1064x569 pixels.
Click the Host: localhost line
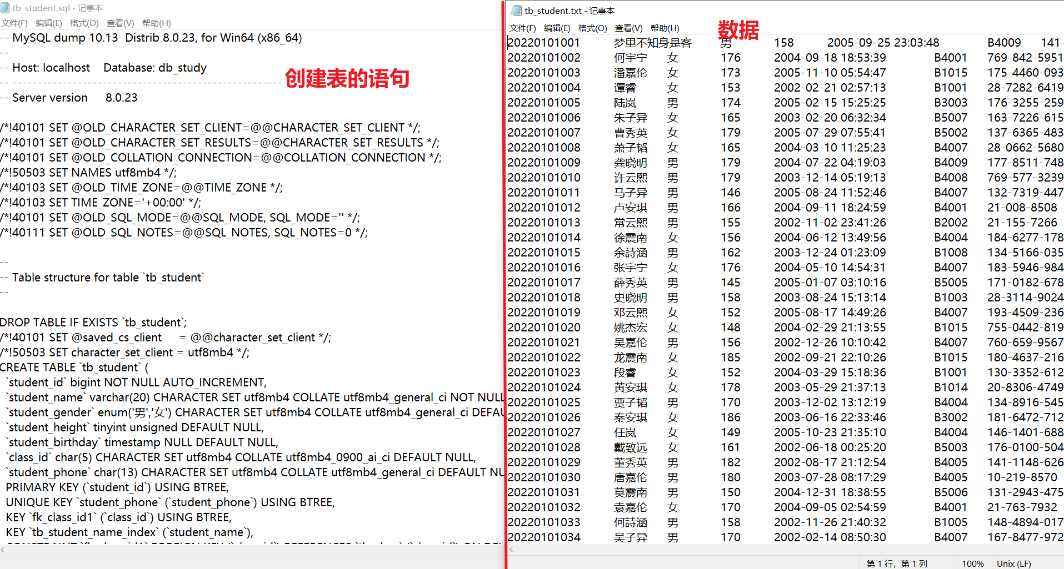103,68
